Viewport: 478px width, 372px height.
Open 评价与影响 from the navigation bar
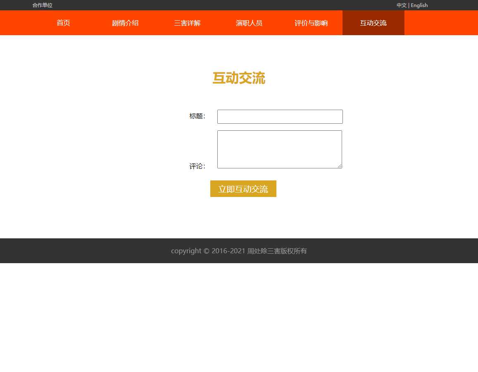pos(311,23)
